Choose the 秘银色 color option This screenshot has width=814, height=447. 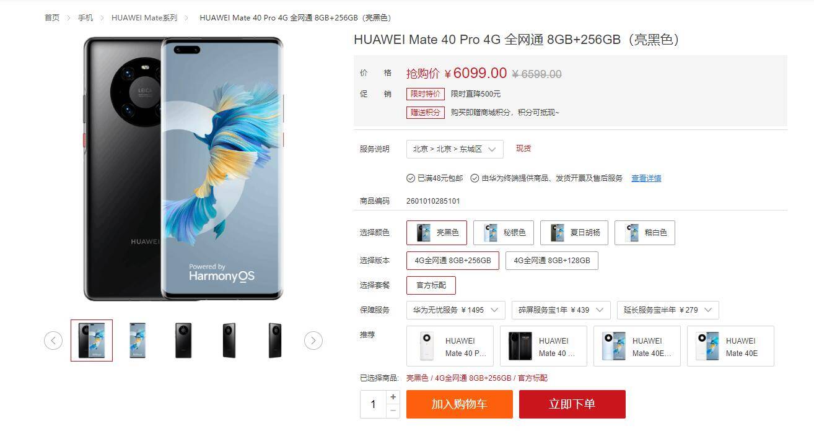(504, 233)
